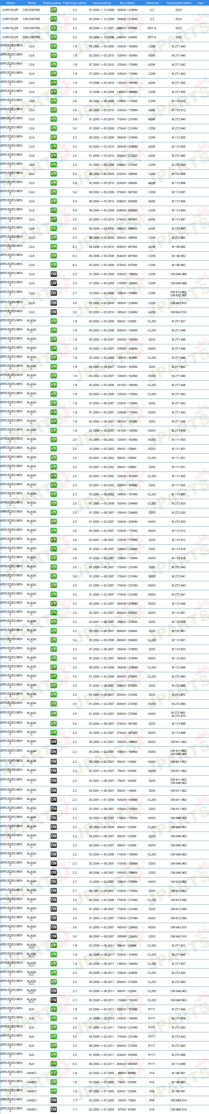
Task: Select the 373kW / 507KM power cell
Action: pyautogui.click(x=127, y=265)
